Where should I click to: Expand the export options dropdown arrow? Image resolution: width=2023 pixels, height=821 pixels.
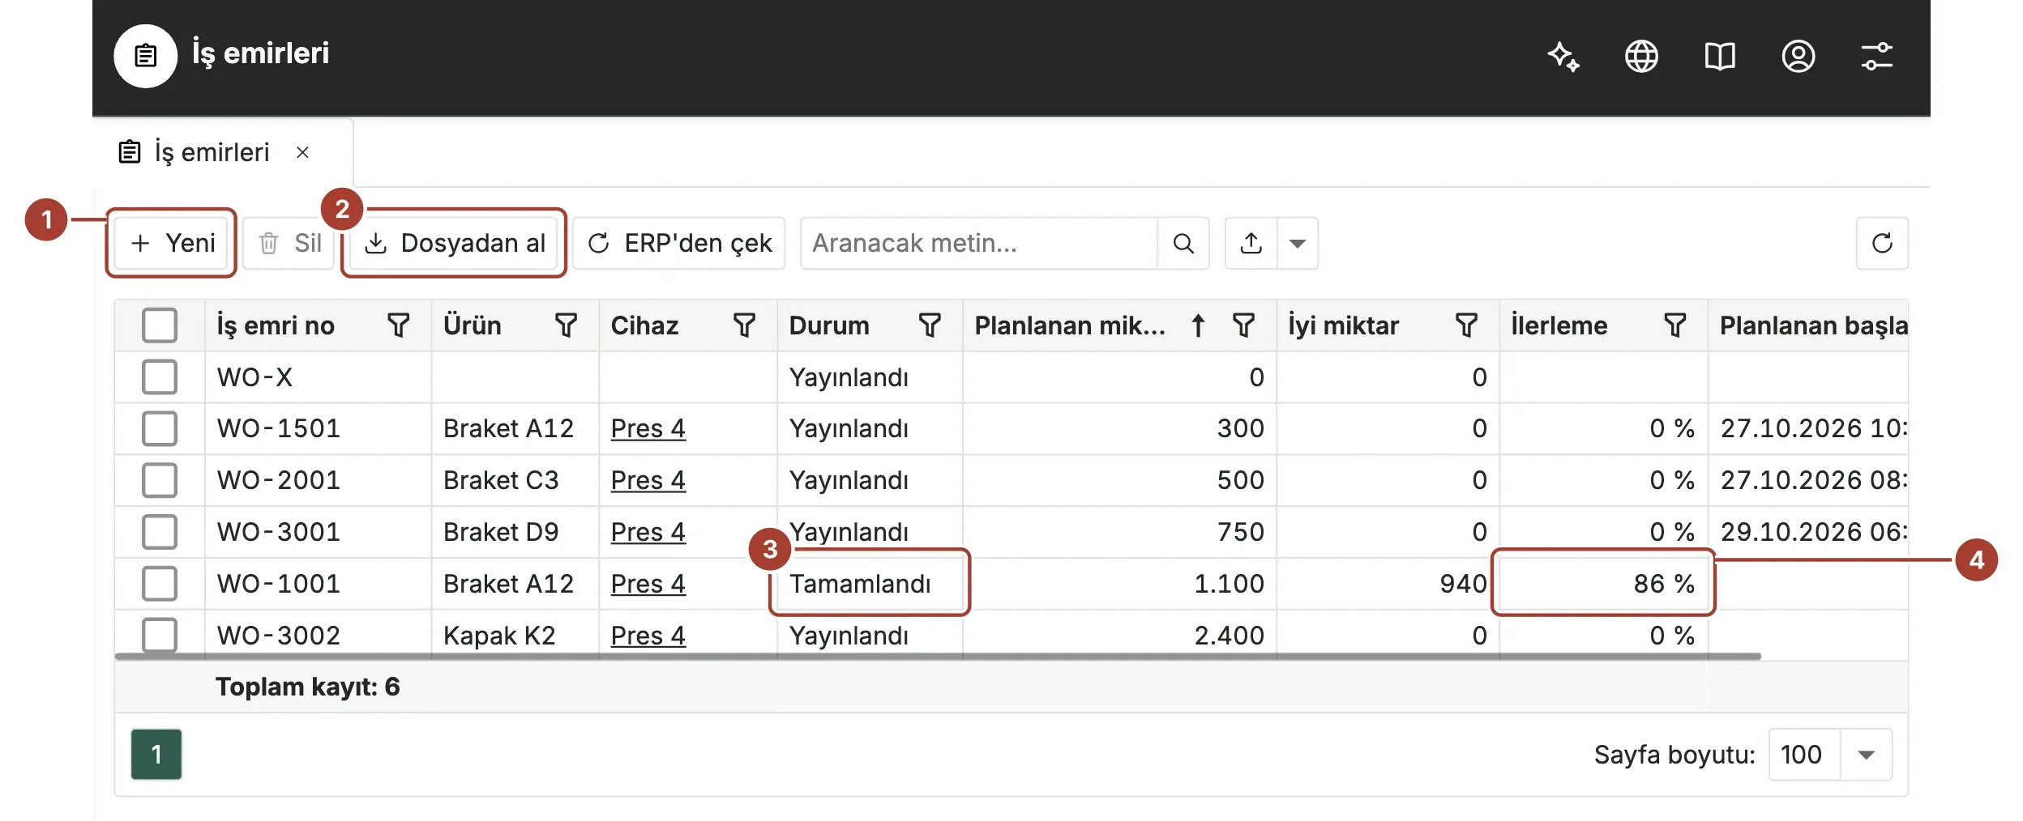(x=1298, y=243)
